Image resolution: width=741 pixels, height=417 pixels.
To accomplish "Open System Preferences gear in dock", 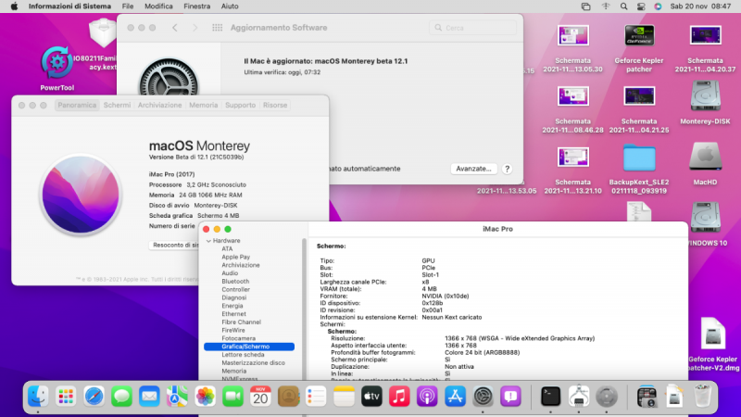I will point(482,397).
